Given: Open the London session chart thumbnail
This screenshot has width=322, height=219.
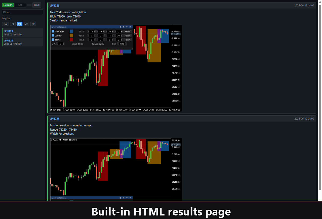Looking at the screenshot, I should [116, 169].
